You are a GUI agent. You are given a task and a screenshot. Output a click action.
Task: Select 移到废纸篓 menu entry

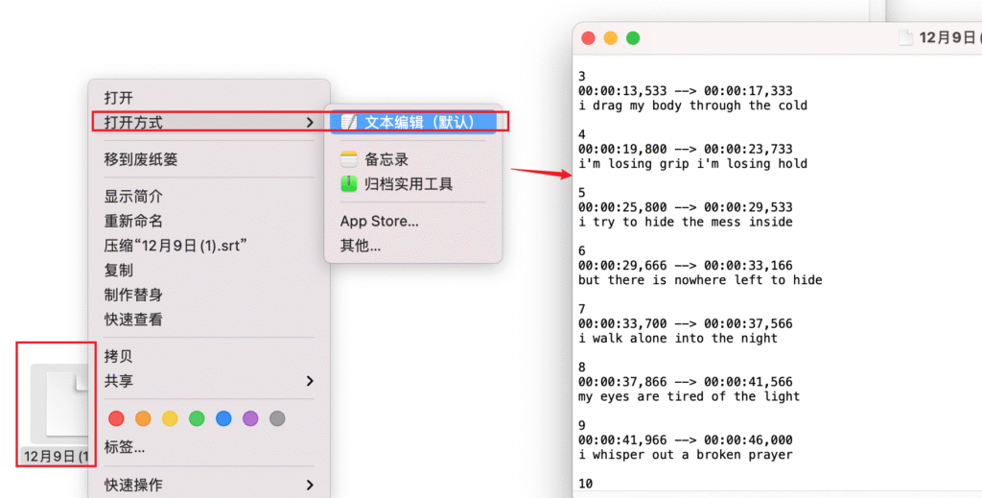tap(141, 159)
